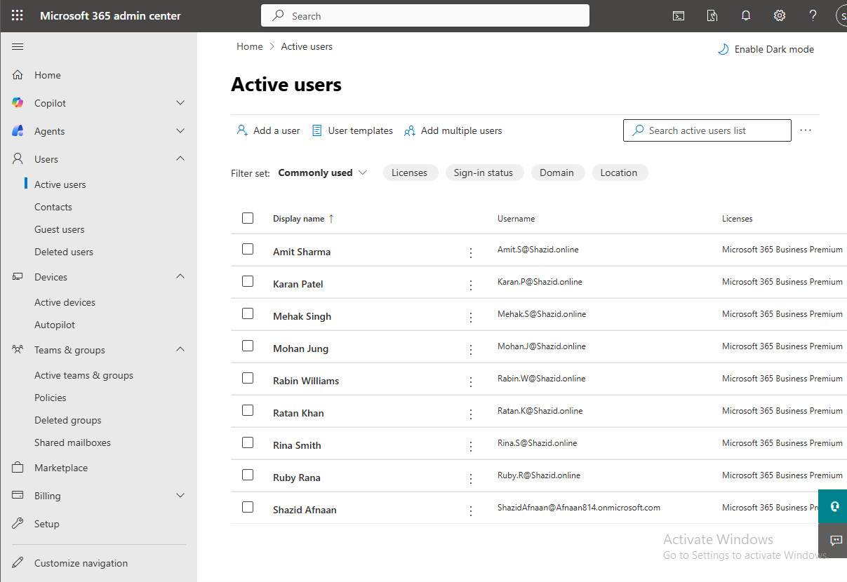Open the help headset floating button
This screenshot has width=847, height=582.
(833, 506)
